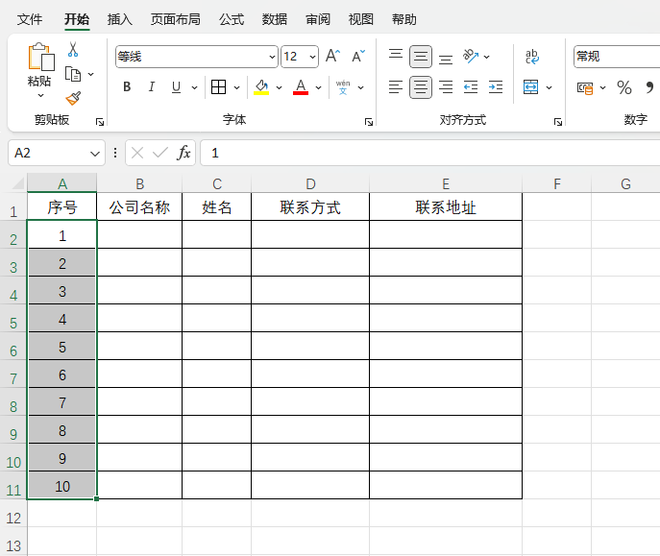Open alignment 对齐方式 dialog launcher

[x=558, y=122]
